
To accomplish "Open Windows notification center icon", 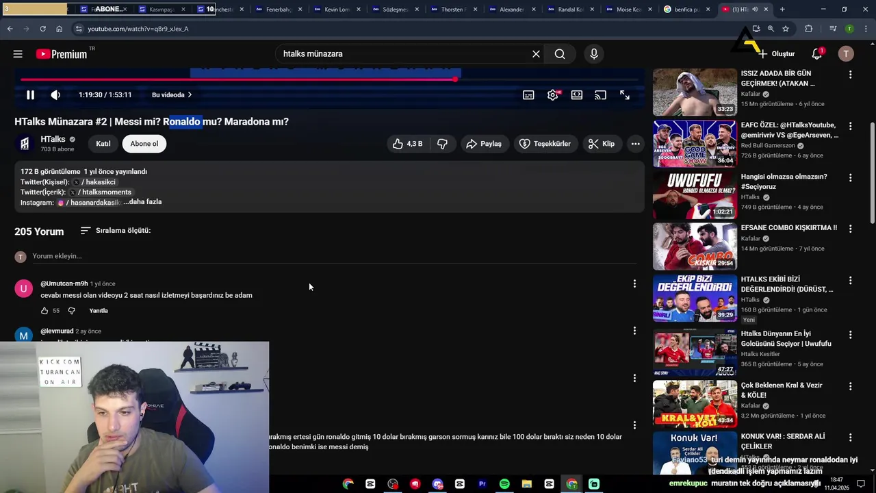I will point(861,484).
